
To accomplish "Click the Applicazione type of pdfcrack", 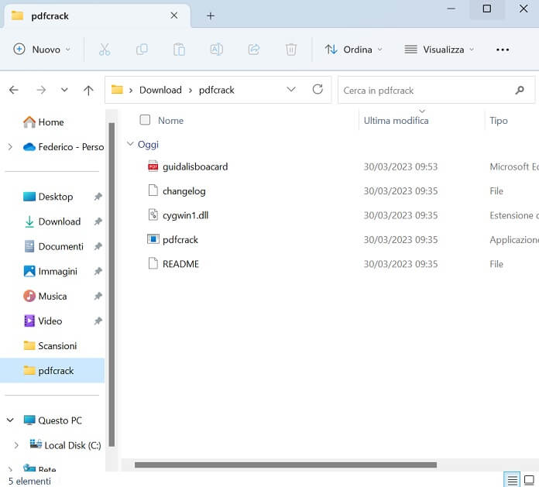I will coord(514,239).
